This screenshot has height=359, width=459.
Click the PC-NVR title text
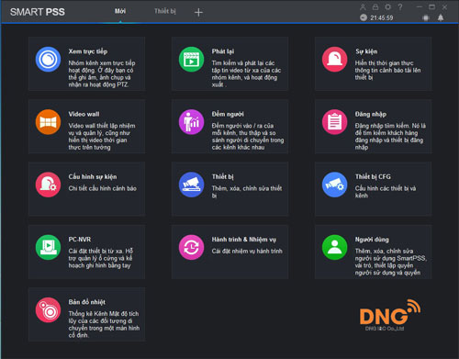(80, 240)
